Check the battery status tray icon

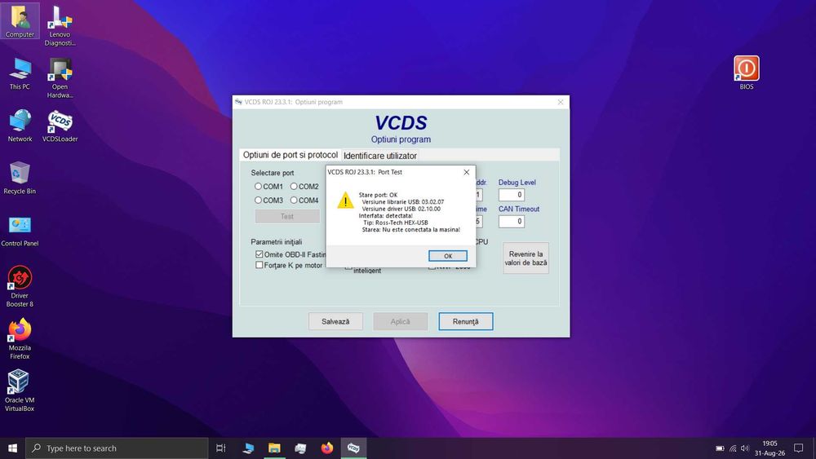[720, 448]
